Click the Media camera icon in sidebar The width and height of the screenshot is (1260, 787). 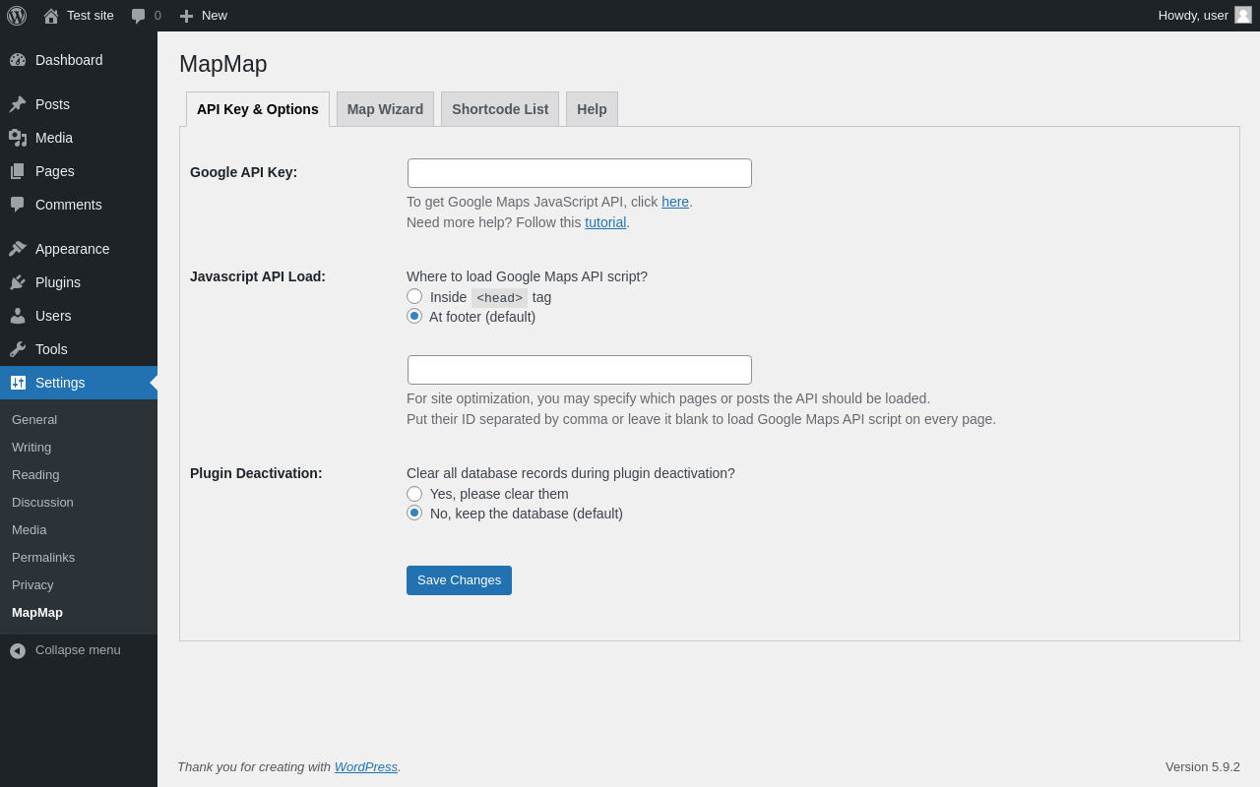click(18, 138)
